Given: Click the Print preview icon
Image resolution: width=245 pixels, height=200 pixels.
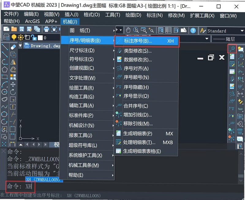Looking at the screenshot, I should [x=54, y=29].
